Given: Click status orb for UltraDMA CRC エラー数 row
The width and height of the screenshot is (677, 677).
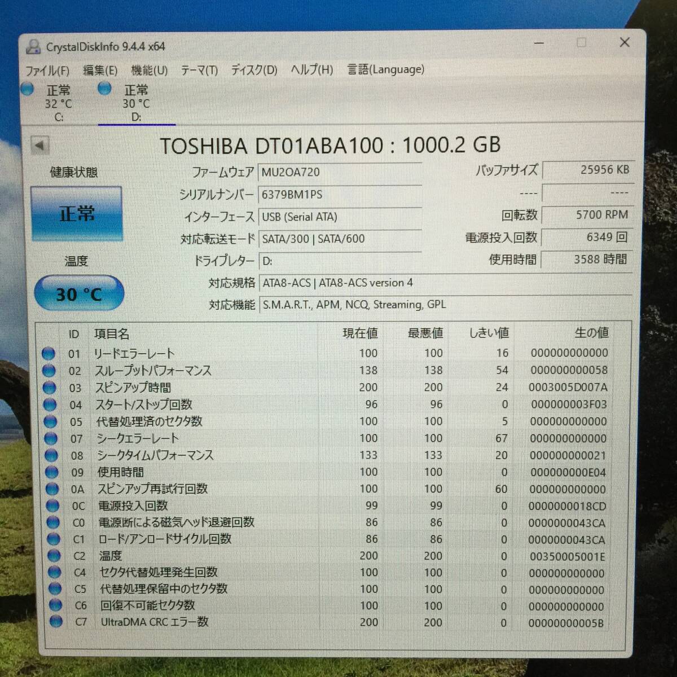Looking at the screenshot, I should click(x=56, y=622).
